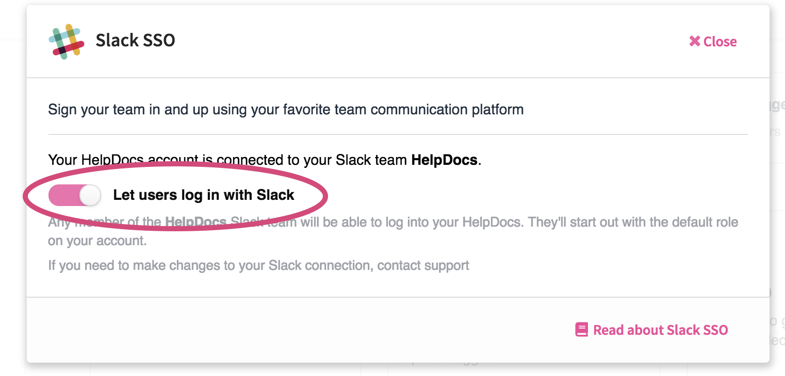Click the "If you need to make changes" note

pos(258,266)
